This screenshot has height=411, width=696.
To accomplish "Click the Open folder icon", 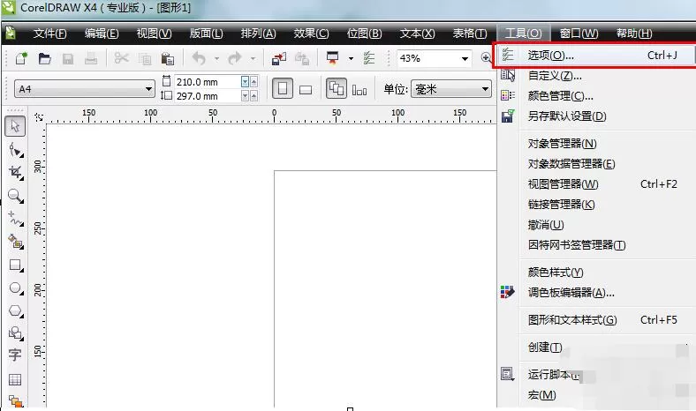I will click(x=44, y=58).
